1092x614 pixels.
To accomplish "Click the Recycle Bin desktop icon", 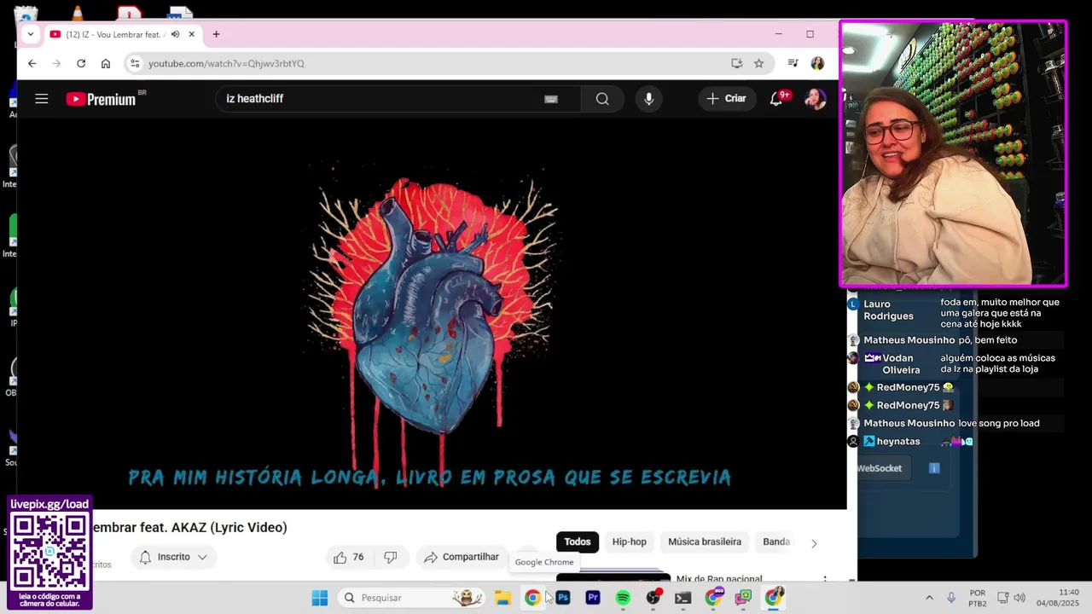I will 26,13.
